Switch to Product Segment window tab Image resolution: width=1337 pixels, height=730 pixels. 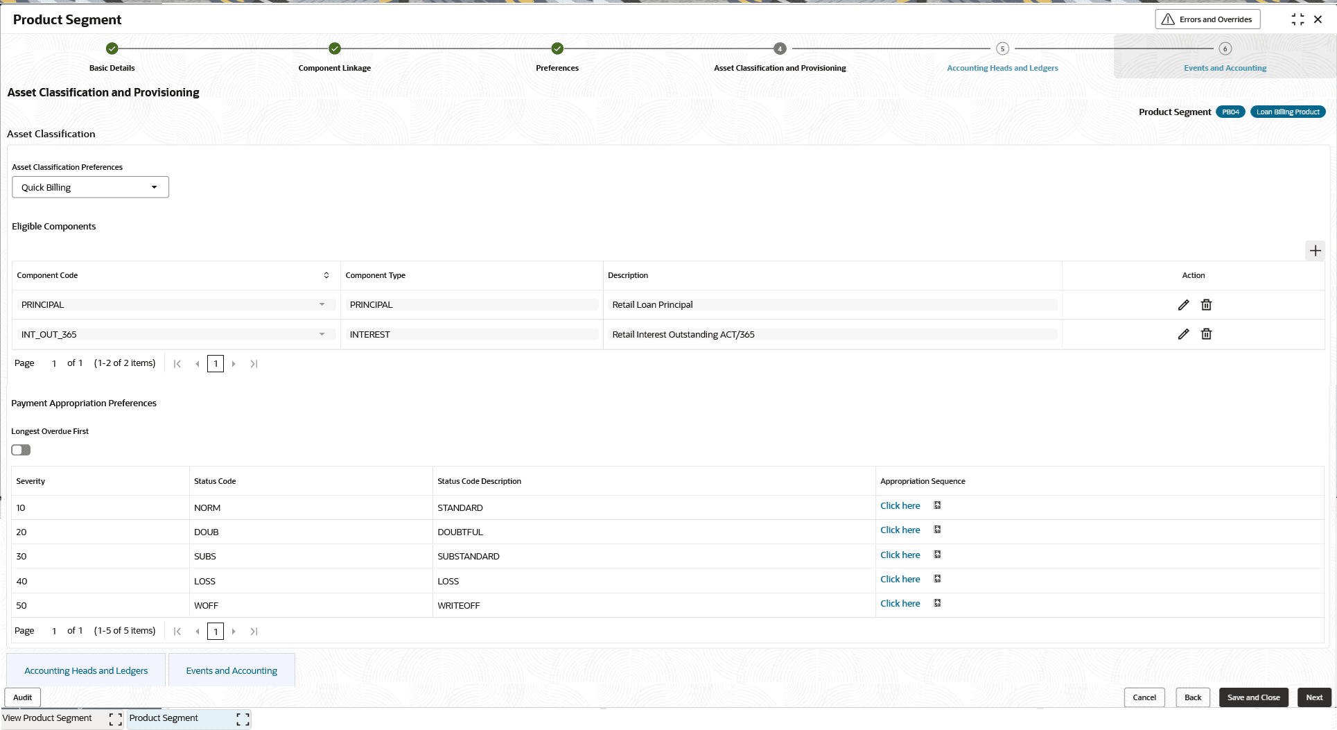click(164, 718)
